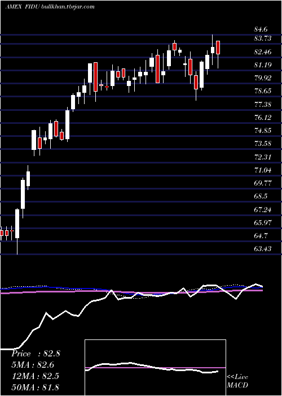
Task: Click inside the Live MACD inset chart
Action: click(x=155, y=368)
